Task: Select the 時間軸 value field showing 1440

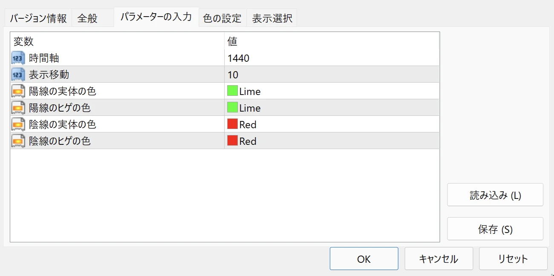Action: pyautogui.click(x=239, y=58)
